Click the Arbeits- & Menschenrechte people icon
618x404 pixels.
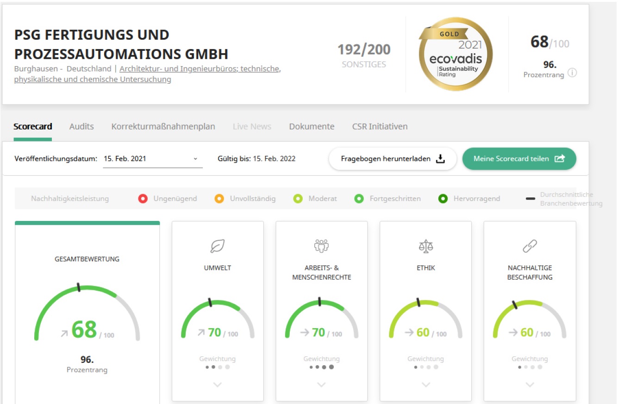click(321, 246)
